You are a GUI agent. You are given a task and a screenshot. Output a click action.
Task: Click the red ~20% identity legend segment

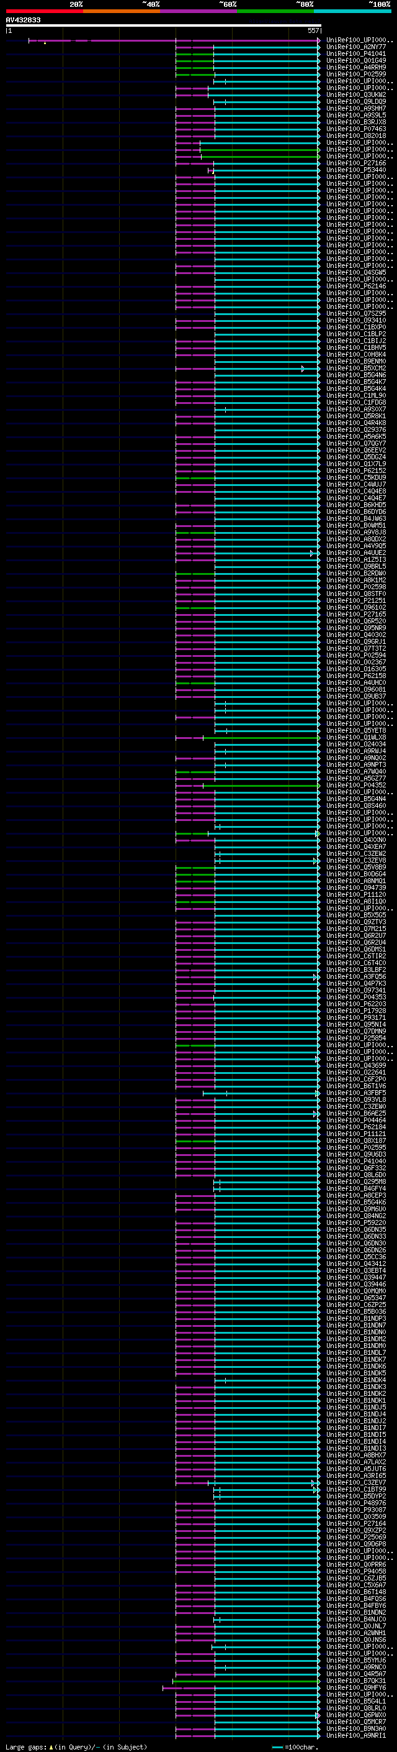pyautogui.click(x=44, y=11)
